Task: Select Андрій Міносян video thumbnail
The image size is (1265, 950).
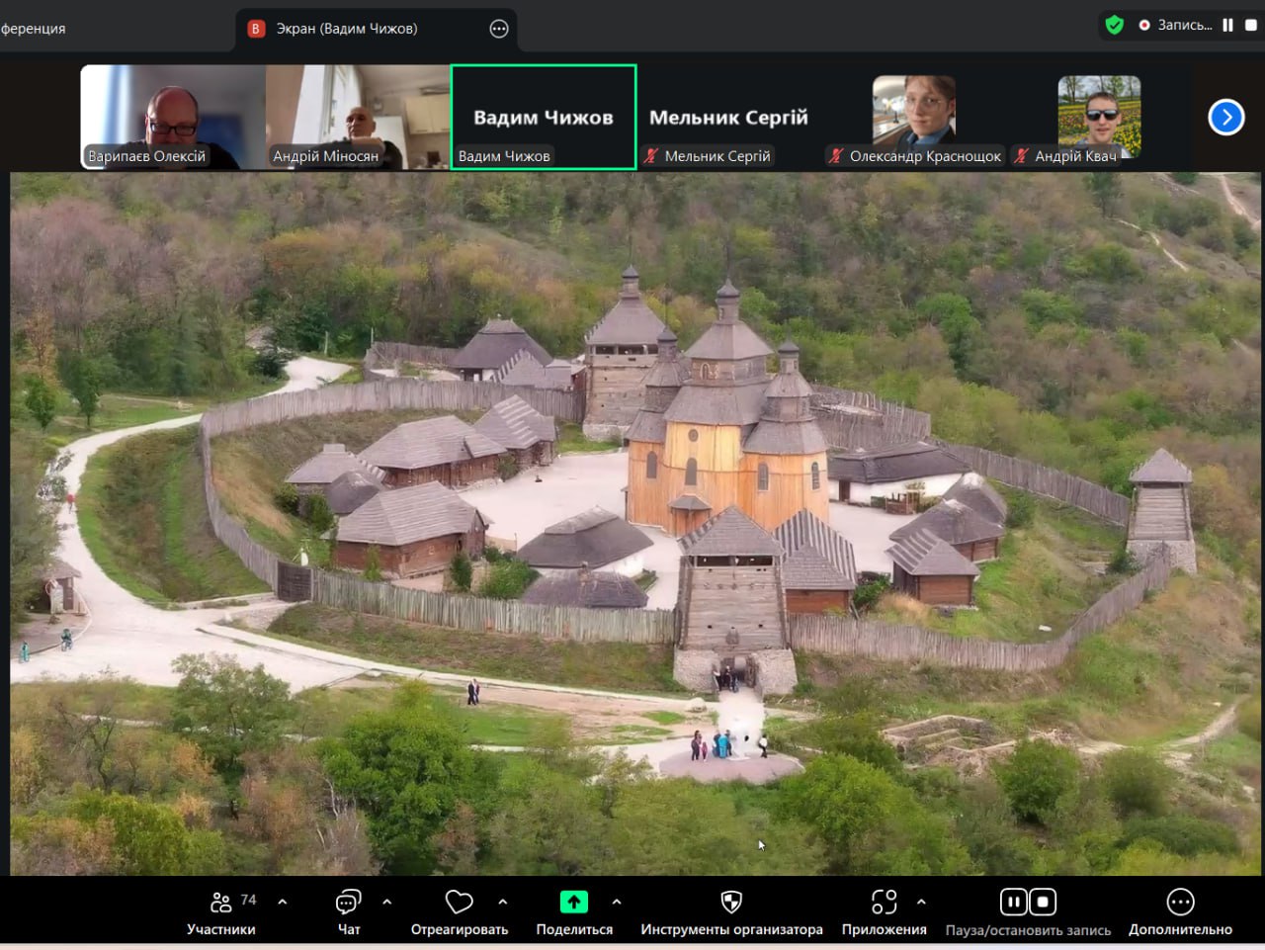Action: pos(358,118)
